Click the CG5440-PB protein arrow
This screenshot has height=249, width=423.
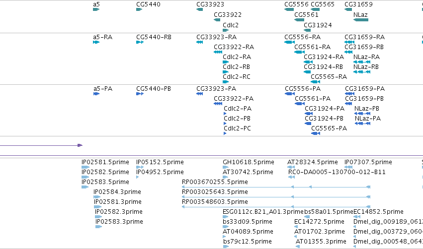point(140,94)
